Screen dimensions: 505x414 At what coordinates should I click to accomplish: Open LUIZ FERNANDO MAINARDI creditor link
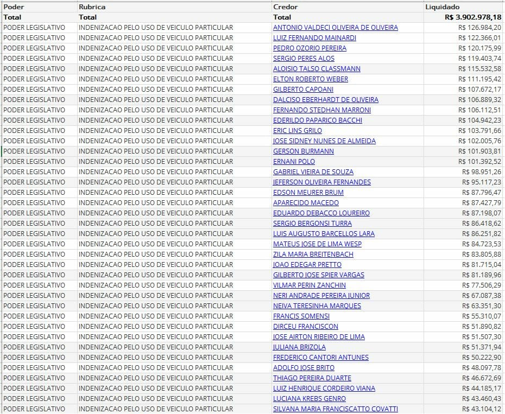click(314, 38)
